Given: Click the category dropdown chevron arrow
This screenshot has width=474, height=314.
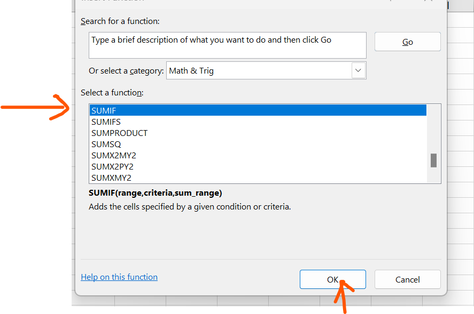Looking at the screenshot, I should (x=358, y=70).
